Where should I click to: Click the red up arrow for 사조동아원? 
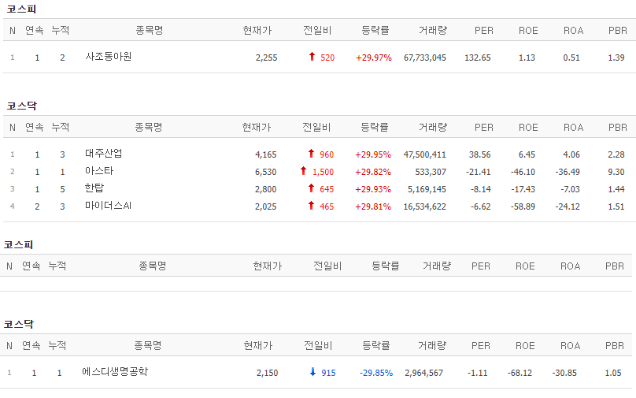tap(312, 57)
